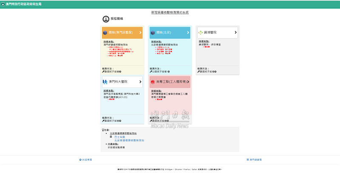The height and width of the screenshot is (173, 340).
Task: Open the 巴士站點 link
Action: [120, 137]
